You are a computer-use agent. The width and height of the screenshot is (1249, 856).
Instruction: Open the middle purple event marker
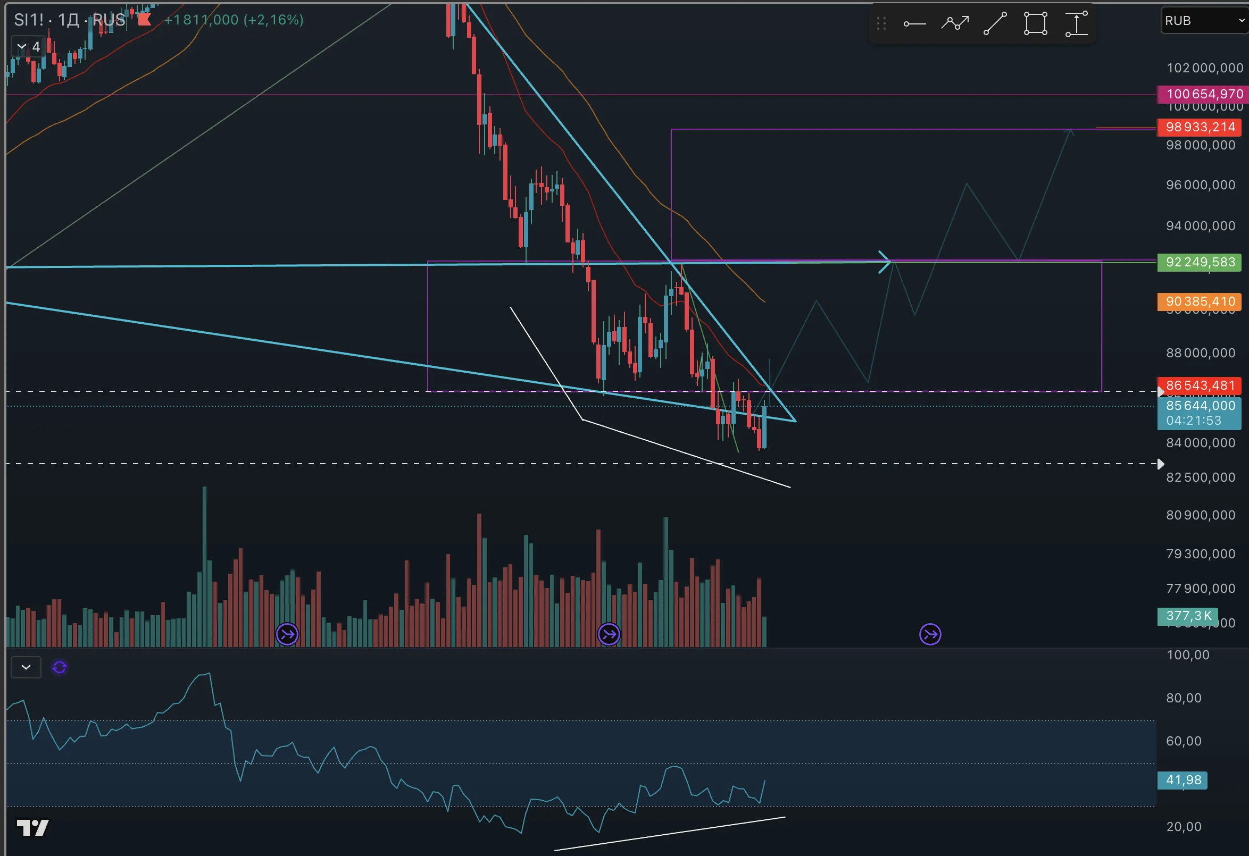[x=609, y=634]
